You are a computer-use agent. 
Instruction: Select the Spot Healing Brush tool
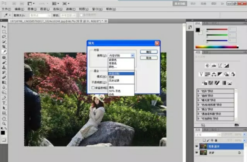tap(4, 58)
